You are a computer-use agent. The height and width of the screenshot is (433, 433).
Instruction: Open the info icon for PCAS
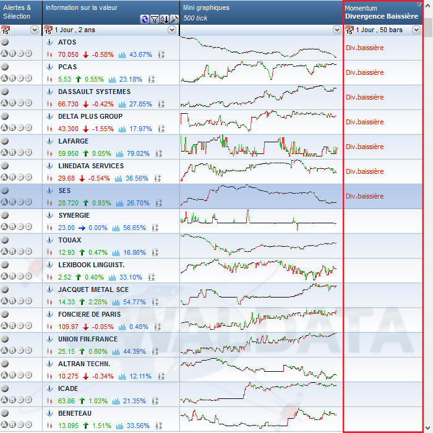pos(49,67)
